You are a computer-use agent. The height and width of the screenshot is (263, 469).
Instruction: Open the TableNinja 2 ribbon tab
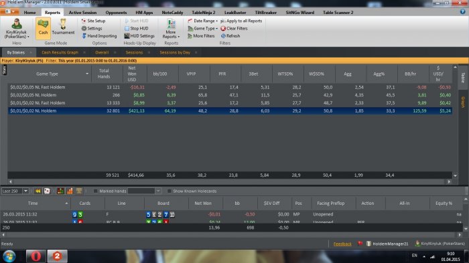(x=204, y=13)
